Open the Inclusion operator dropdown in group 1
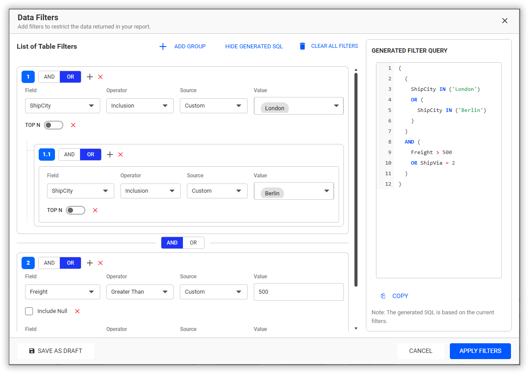The width and height of the screenshot is (529, 374). (140, 106)
